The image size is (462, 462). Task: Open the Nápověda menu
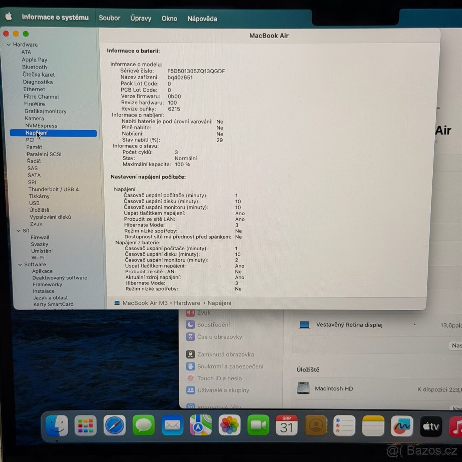click(202, 18)
